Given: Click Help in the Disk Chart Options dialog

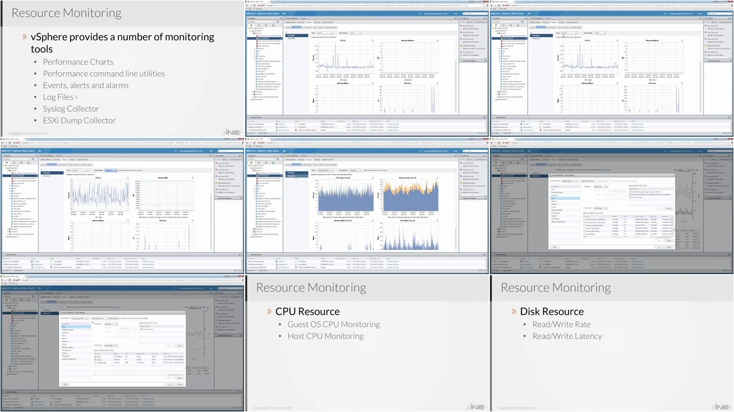Looking at the screenshot, I should 555,247.
